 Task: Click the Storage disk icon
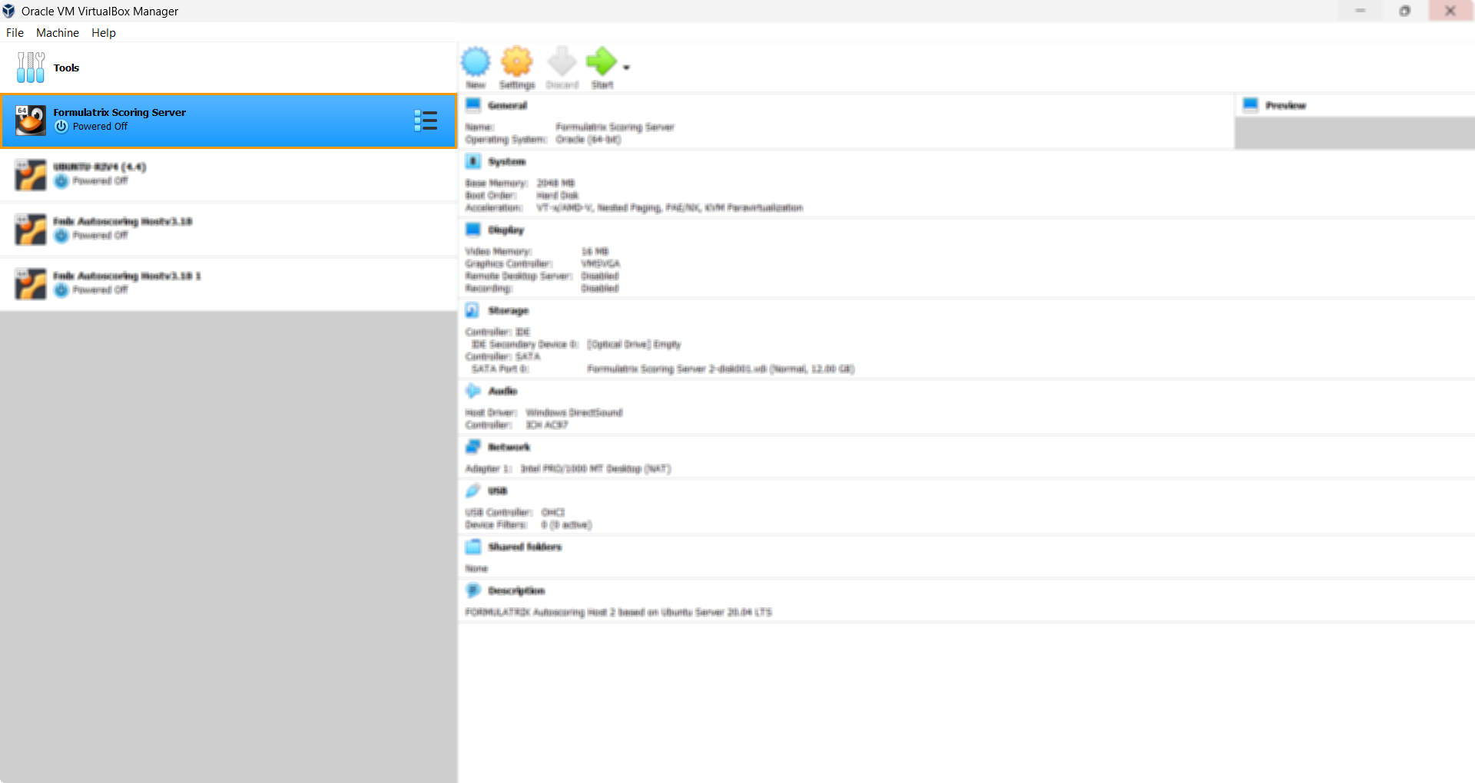[473, 310]
